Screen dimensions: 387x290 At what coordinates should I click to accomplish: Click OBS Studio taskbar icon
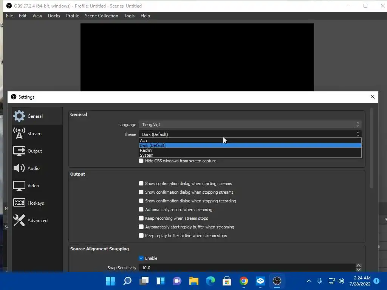(x=277, y=281)
